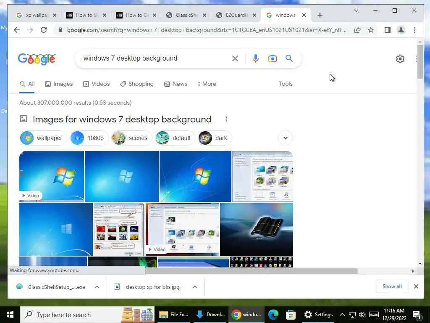Image resolution: width=430 pixels, height=323 pixels.
Task: Expand more image filter chips
Action: click(x=286, y=138)
